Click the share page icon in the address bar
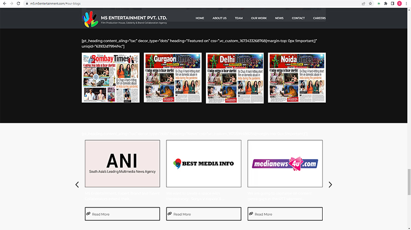Image resolution: width=411 pixels, height=230 pixels. pos(363,3)
